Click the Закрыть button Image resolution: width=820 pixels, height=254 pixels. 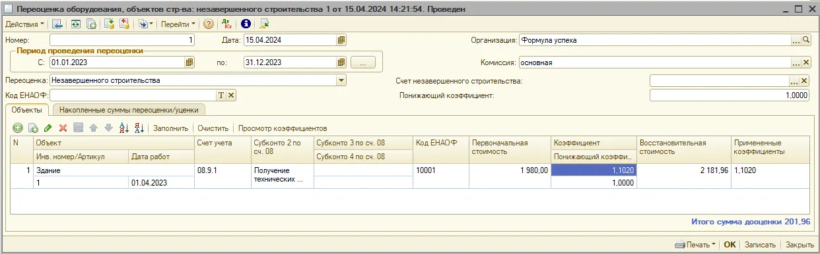coord(800,244)
